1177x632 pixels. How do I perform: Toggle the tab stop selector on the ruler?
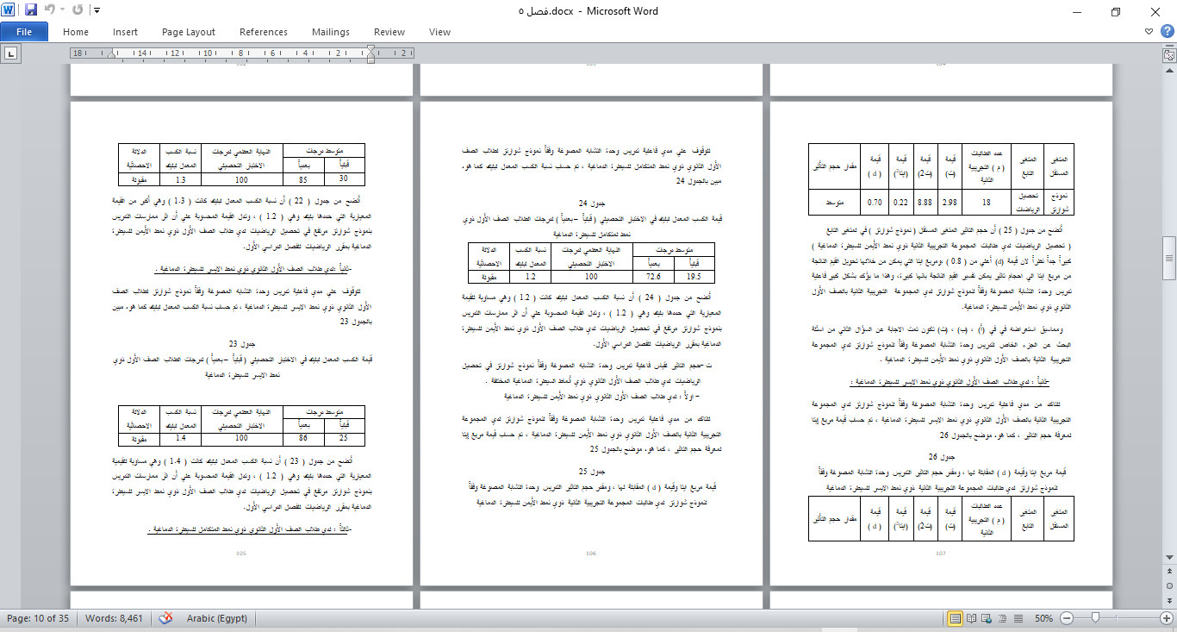(11, 53)
